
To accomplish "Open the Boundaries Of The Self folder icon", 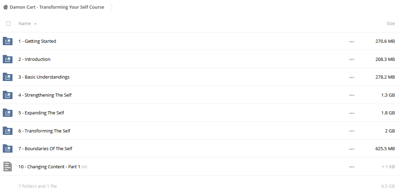I will (8, 148).
